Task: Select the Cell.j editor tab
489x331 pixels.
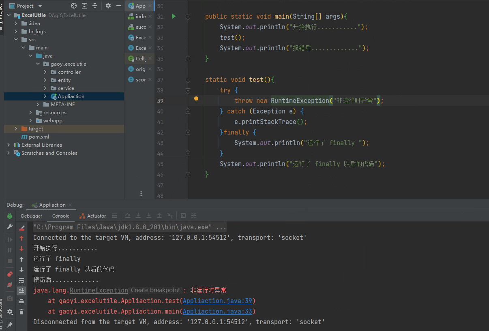Action: point(140,58)
